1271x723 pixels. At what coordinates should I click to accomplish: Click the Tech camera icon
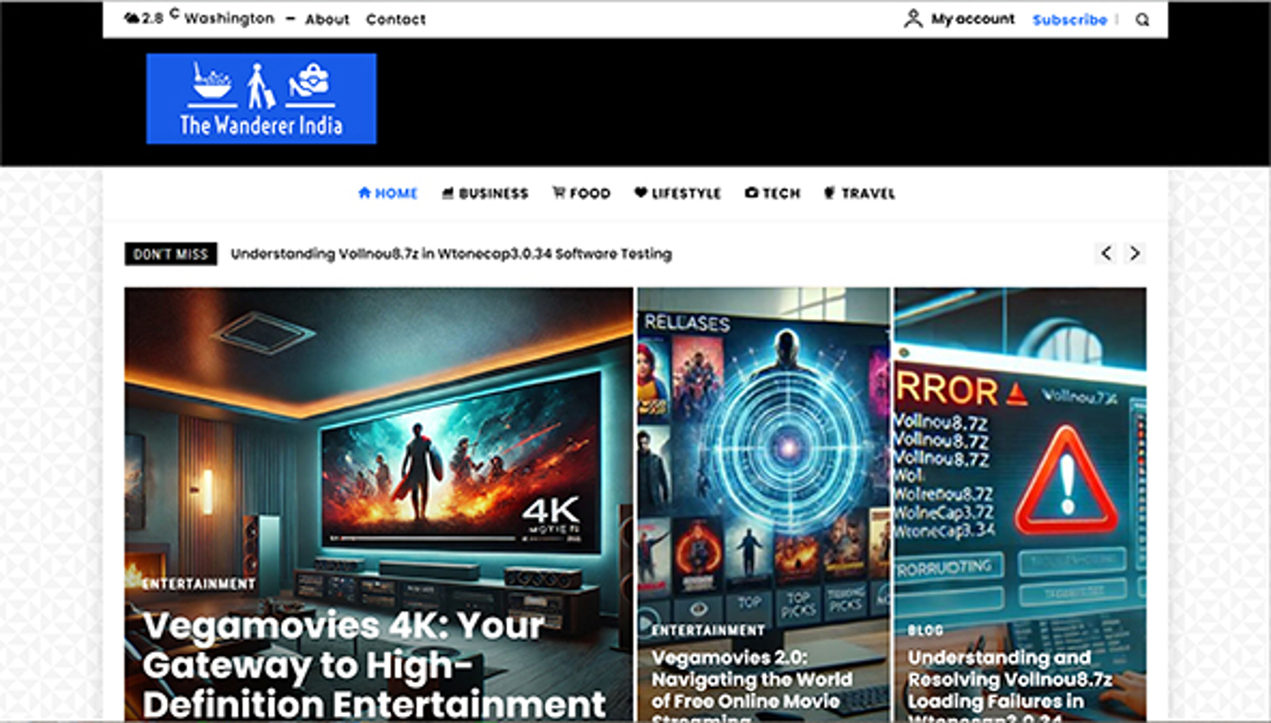pyautogui.click(x=751, y=193)
